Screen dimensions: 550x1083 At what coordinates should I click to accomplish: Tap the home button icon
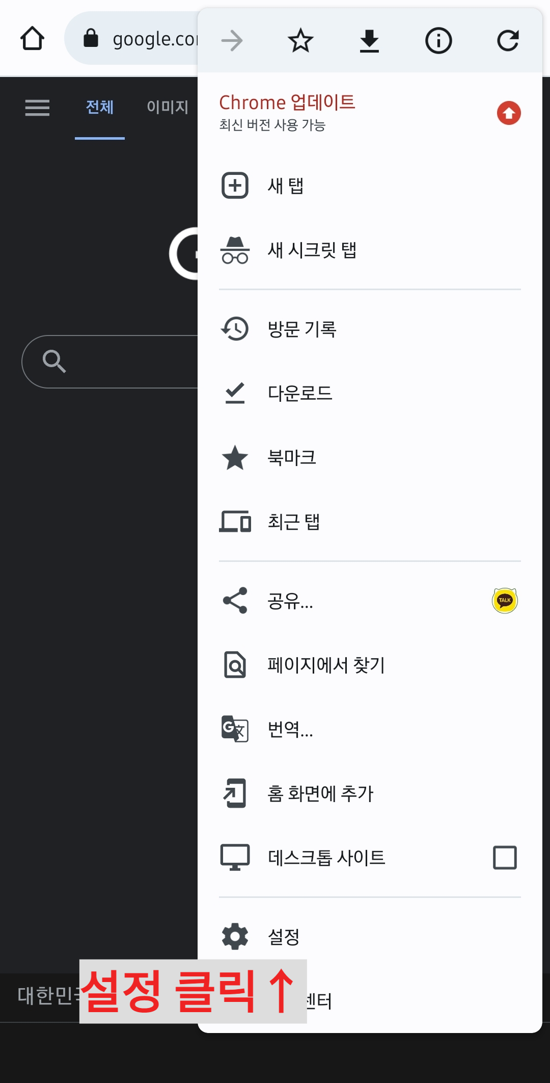point(32,38)
